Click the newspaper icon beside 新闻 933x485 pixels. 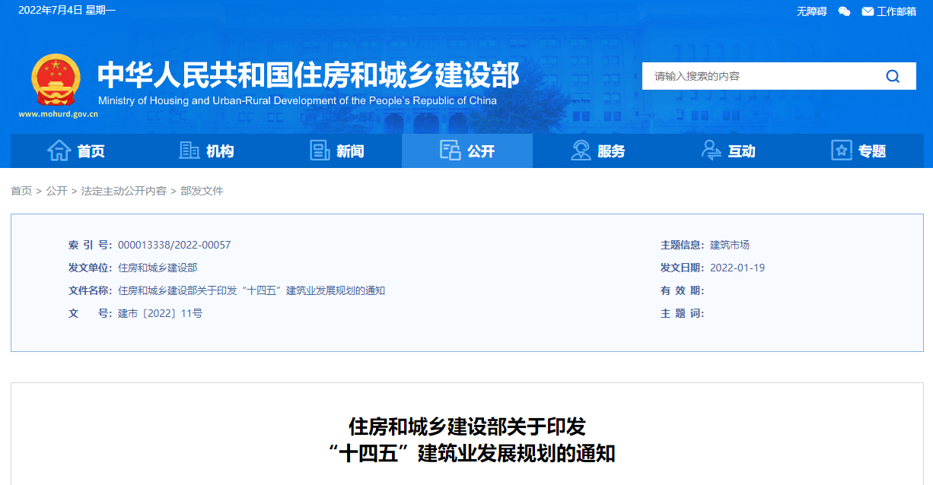coord(320,151)
